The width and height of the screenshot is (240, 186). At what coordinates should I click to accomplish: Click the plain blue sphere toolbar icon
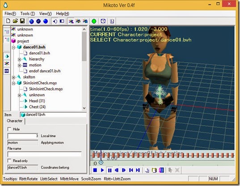(x=46, y=21)
